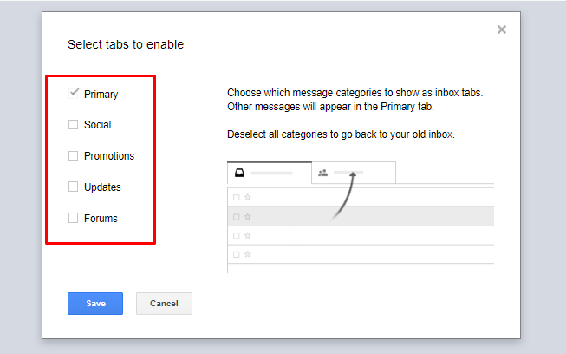Click the Primary label text

pos(101,95)
